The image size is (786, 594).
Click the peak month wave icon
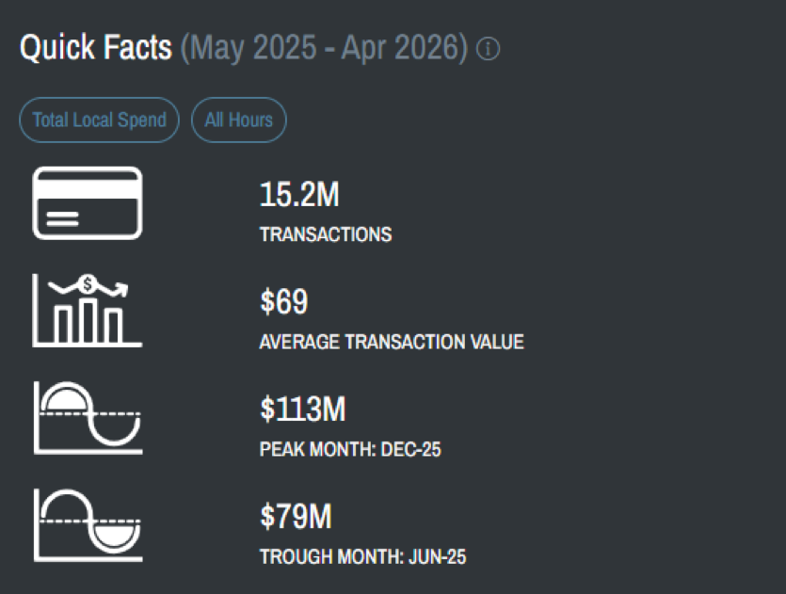point(88,418)
